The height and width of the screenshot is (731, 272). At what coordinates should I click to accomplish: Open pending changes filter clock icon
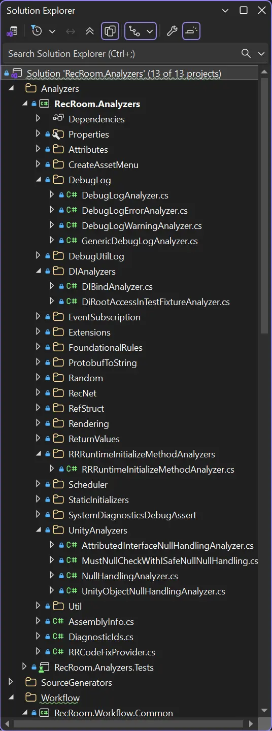click(x=37, y=31)
